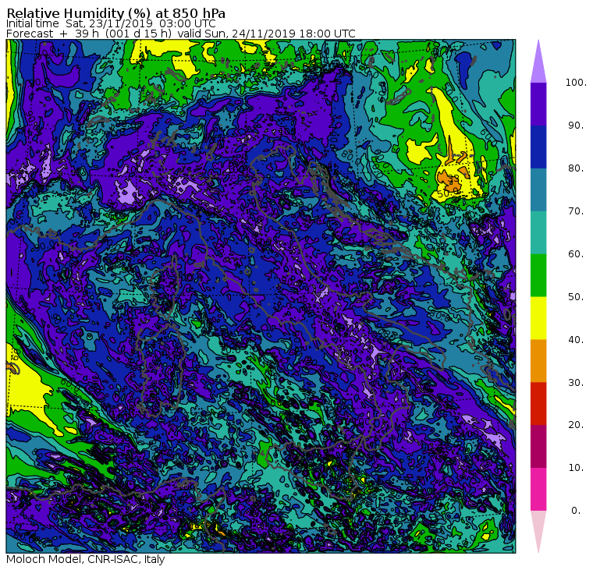Click the '80.' legend label
Viewport: 593px width, 570px height.
click(576, 168)
